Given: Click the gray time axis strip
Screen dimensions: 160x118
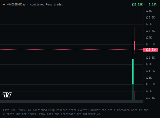Looking at the screenshot, I should pos(72,102).
